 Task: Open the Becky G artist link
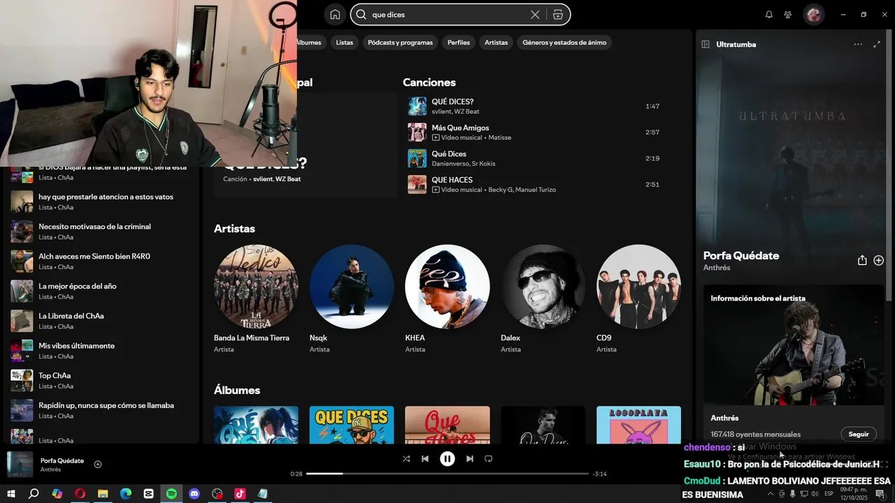(x=500, y=190)
